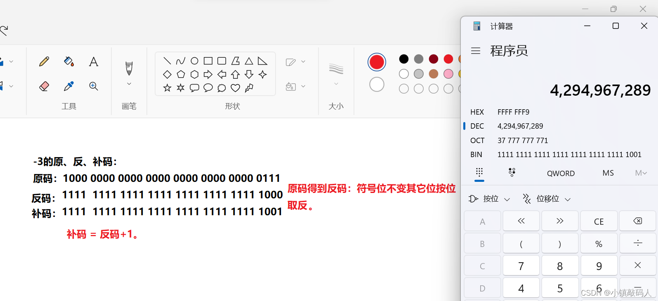
Task: Select the Magnifier zoom tool
Action: [94, 86]
